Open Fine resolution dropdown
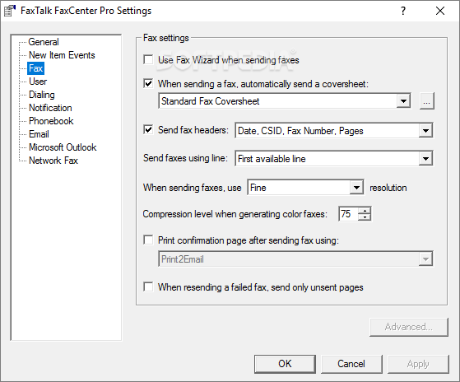Image resolution: width=460 pixels, height=382 pixels. pyautogui.click(x=305, y=188)
